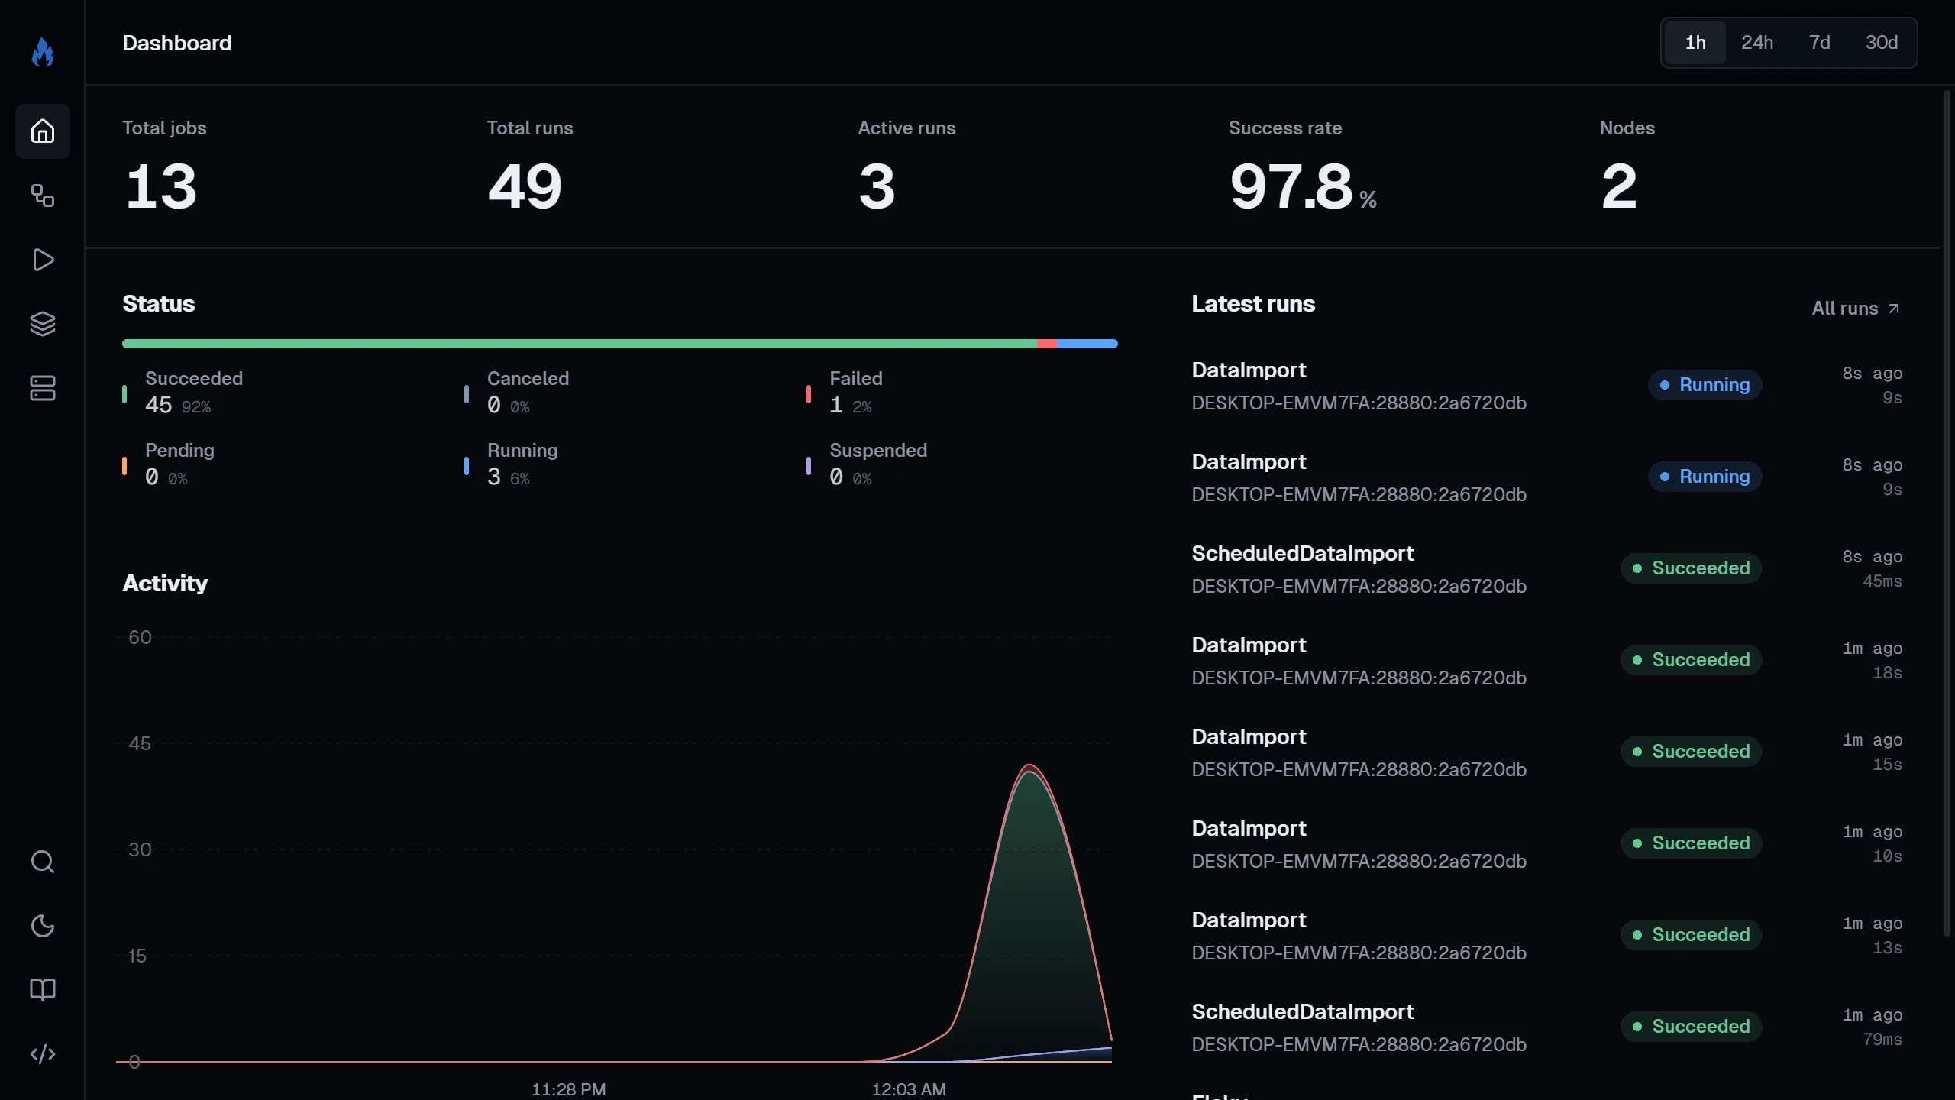Viewport: 1955px width, 1100px height.
Task: Open ScheduledDataImport run with 45ms duration
Action: (1547, 569)
